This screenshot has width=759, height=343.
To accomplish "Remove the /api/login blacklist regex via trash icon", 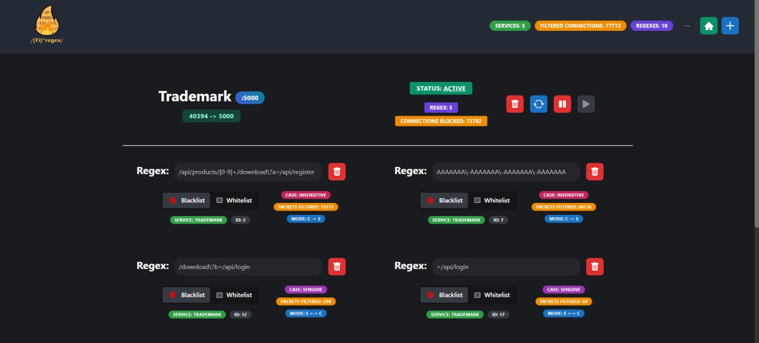I will click(x=337, y=266).
